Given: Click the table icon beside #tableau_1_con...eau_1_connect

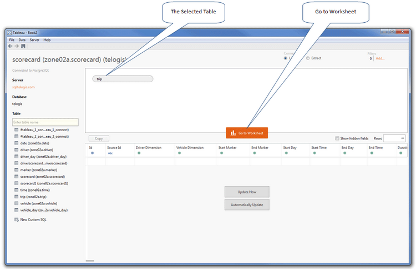Looking at the screenshot, I should [x=16, y=129].
